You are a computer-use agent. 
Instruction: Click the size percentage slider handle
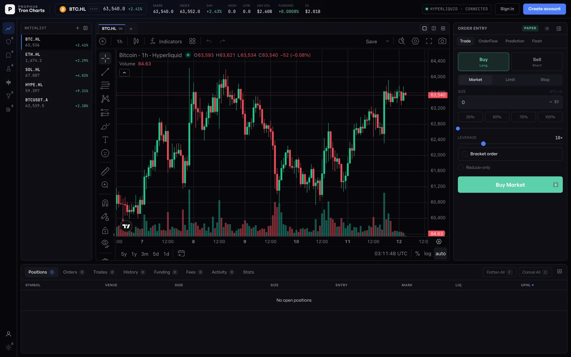pos(458,129)
